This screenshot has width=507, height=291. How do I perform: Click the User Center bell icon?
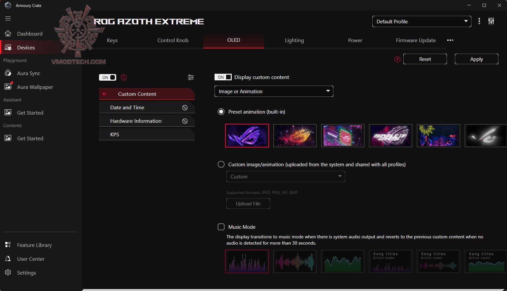8,259
